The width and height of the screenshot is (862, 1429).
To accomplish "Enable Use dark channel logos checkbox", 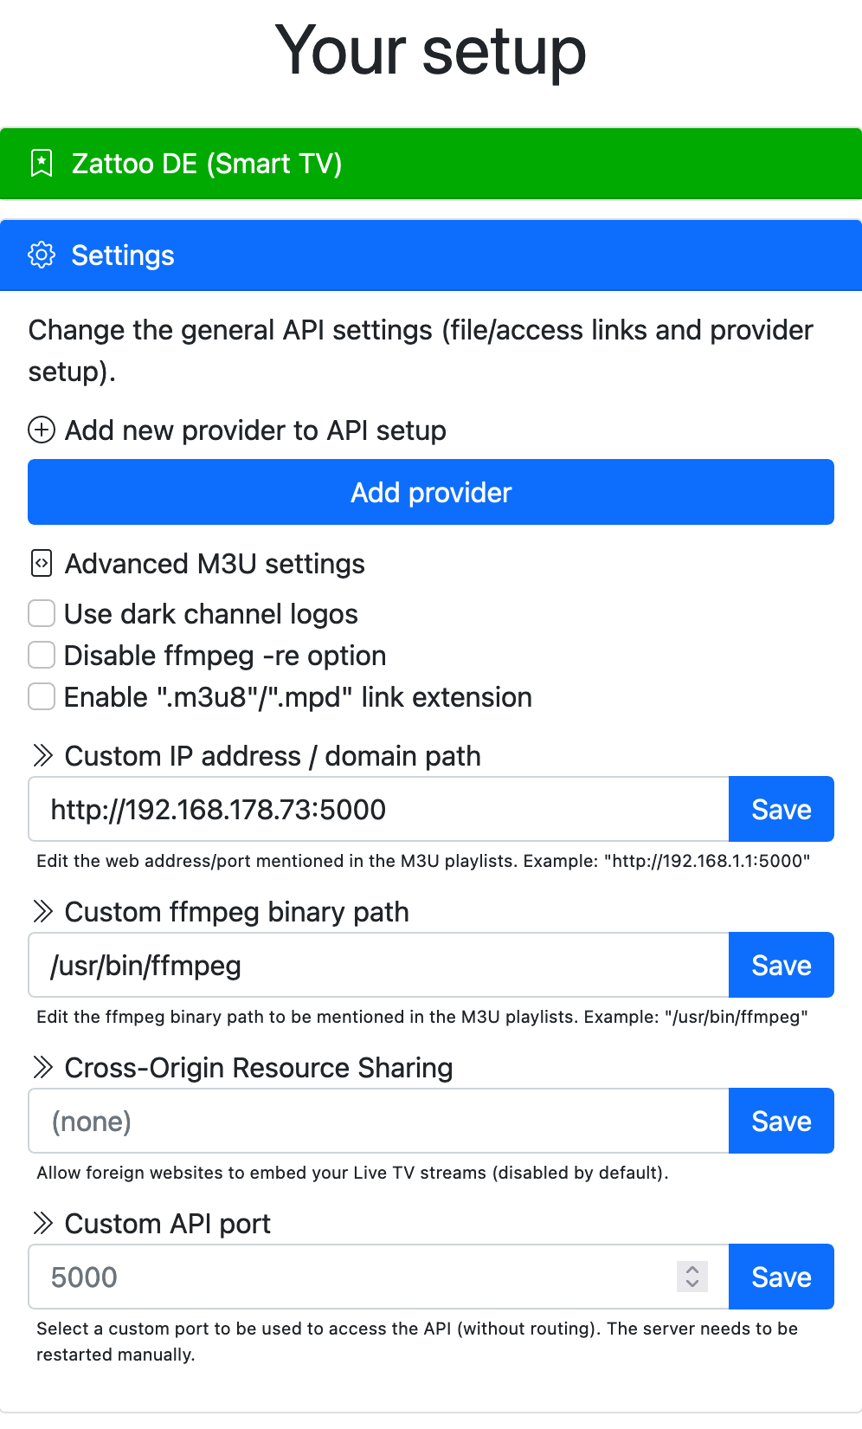I will point(42,613).
